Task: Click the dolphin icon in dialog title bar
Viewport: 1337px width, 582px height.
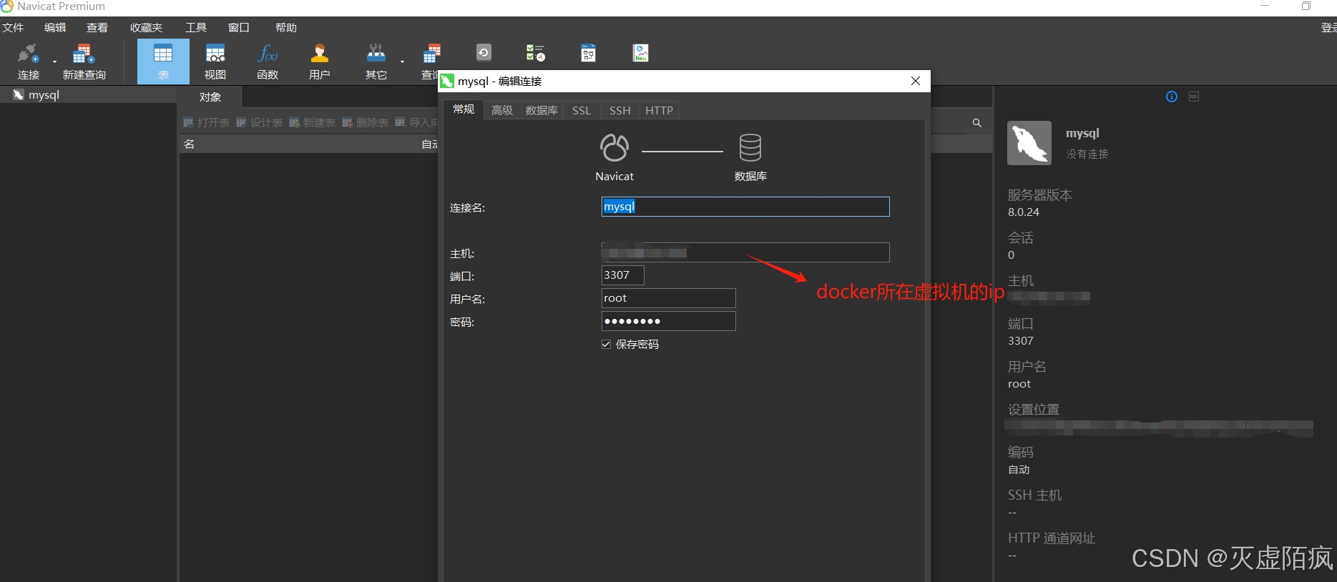Action: [447, 81]
